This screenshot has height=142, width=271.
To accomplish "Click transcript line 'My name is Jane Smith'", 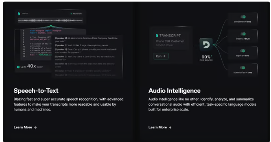I will [85, 58].
